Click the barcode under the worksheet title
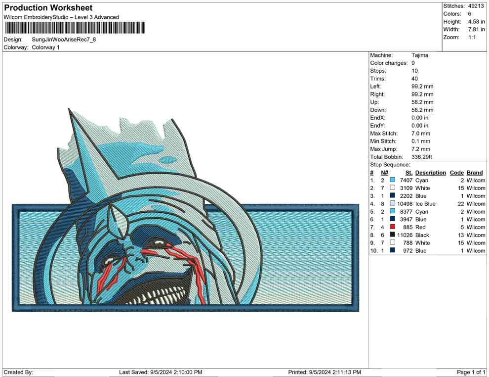The width and height of the screenshot is (489, 377). [x=75, y=28]
